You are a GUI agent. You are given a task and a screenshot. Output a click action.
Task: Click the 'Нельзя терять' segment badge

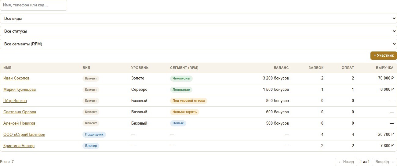coord(185,112)
